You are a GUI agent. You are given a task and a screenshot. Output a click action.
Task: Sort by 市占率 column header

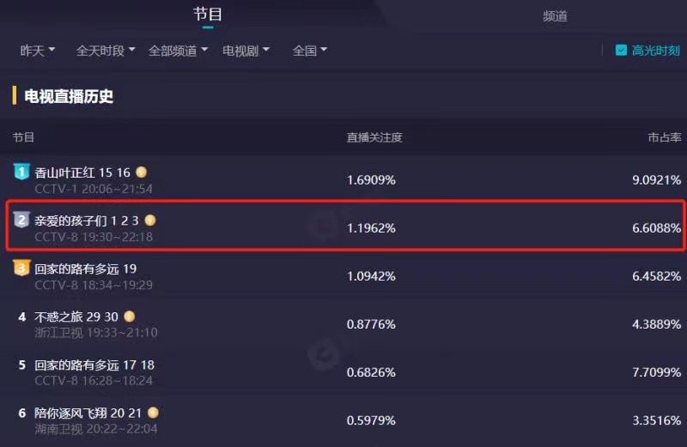(664, 137)
